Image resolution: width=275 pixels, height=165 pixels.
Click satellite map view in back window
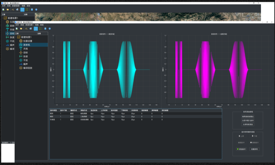(148, 17)
